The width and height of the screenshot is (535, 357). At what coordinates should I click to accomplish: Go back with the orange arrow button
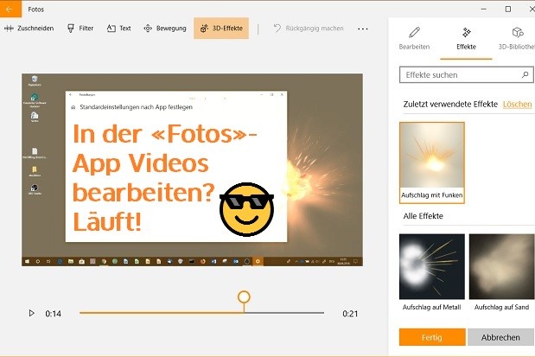[x=10, y=9]
